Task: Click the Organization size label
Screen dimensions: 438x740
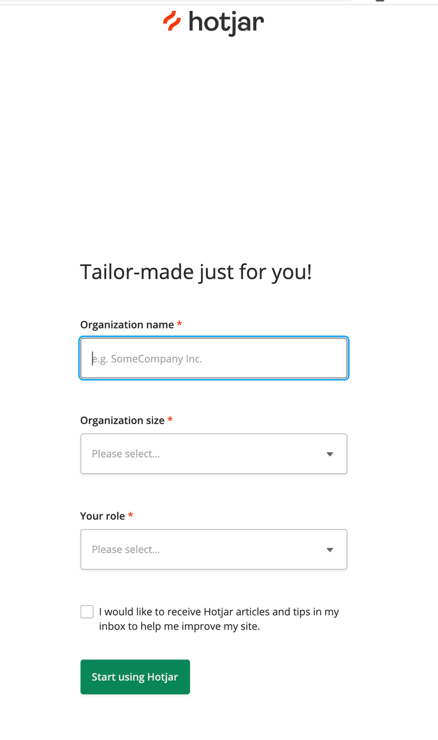Action: click(122, 420)
